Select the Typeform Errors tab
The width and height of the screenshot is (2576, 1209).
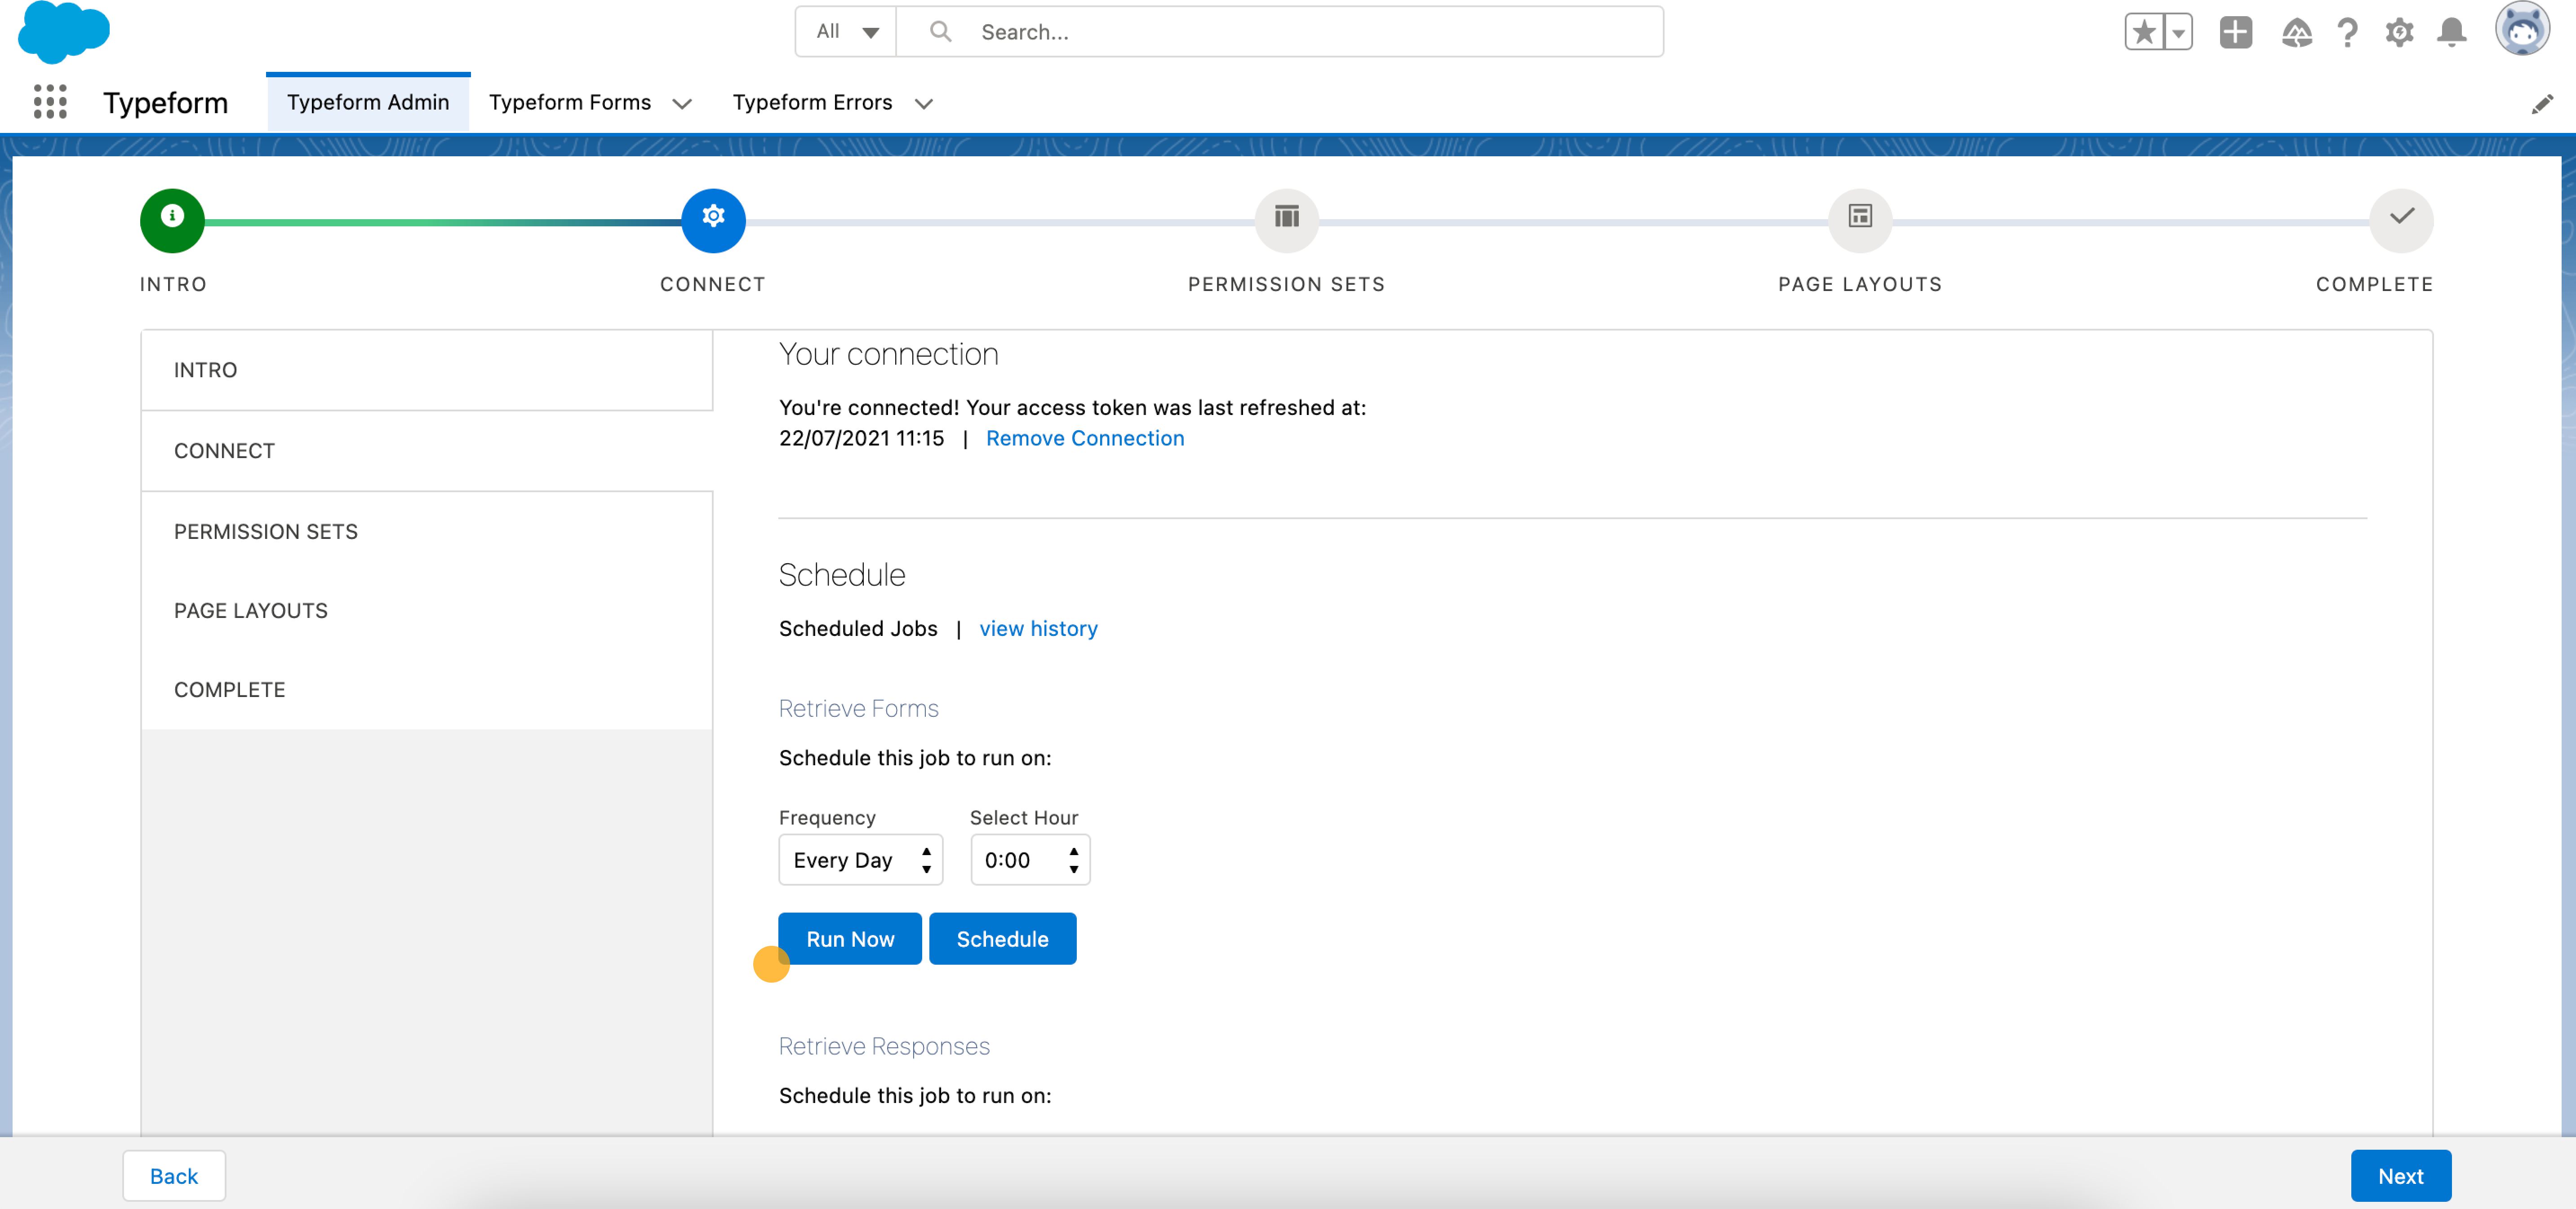point(812,102)
